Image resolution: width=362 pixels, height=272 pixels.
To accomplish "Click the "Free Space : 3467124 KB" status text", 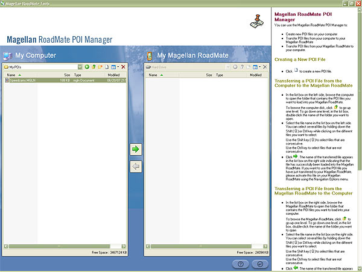I will coord(109,252).
